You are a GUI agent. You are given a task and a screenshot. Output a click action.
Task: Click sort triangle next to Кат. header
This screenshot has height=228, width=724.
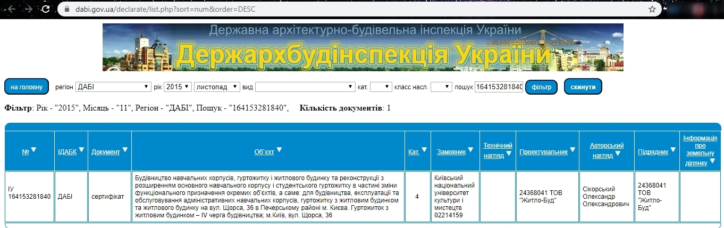(x=425, y=150)
